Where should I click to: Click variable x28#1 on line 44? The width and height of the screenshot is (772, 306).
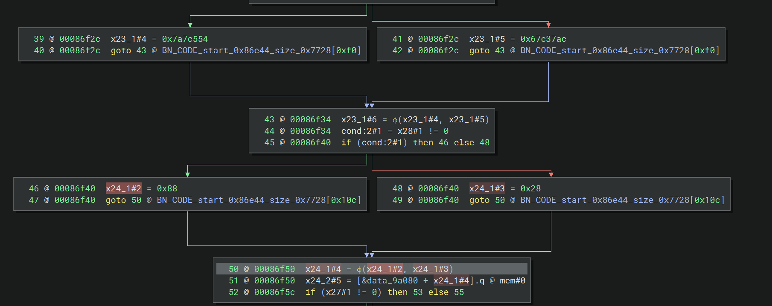tap(410, 131)
